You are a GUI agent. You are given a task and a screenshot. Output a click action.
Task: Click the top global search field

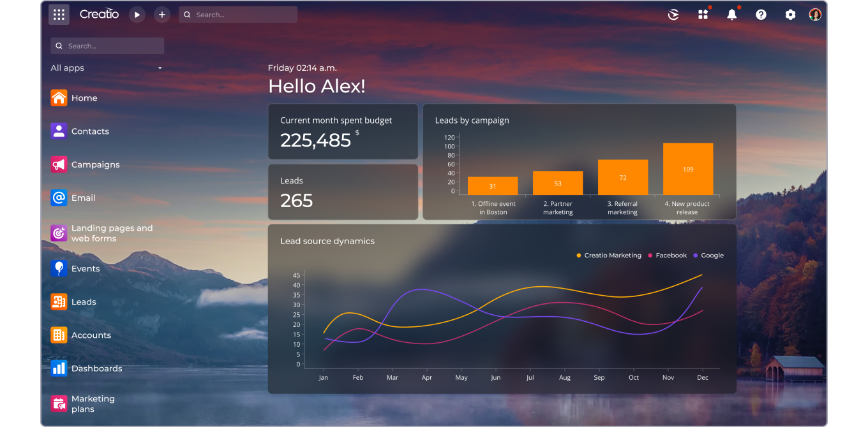pos(238,15)
